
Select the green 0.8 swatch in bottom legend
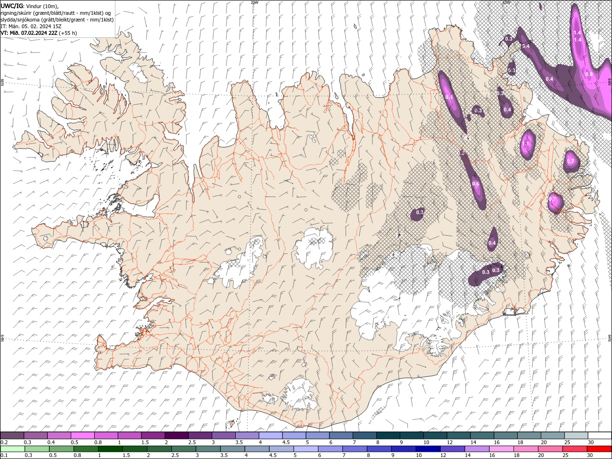pos(86,449)
